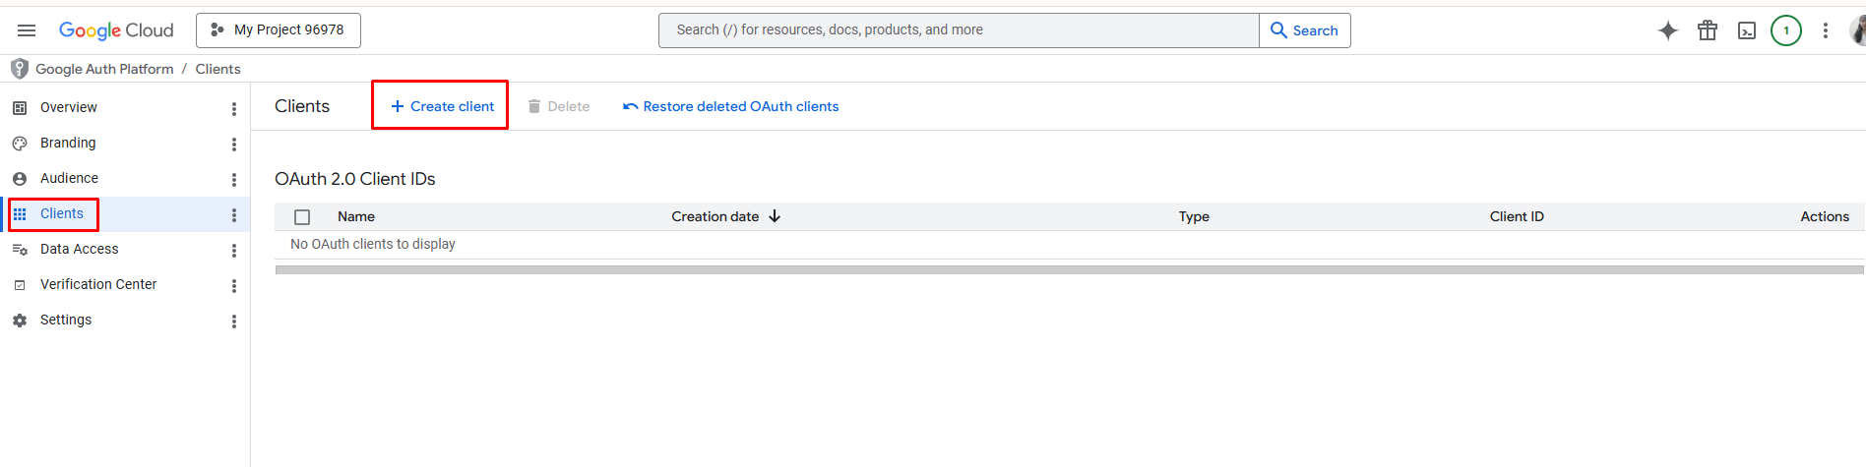Click the Google Auth Platform shield icon
Screen dimensions: 1866x467
[x=19, y=69]
